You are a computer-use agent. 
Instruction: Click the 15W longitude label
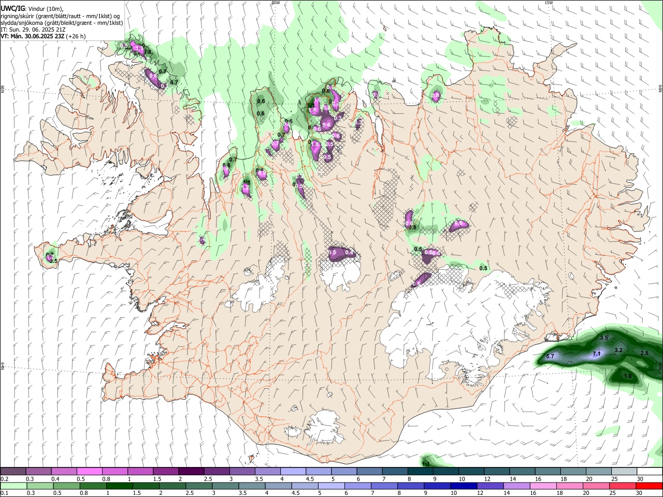(549, 3)
